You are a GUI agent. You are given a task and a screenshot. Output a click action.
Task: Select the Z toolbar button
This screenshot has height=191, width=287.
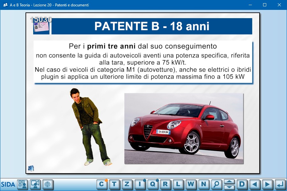(127, 184)
